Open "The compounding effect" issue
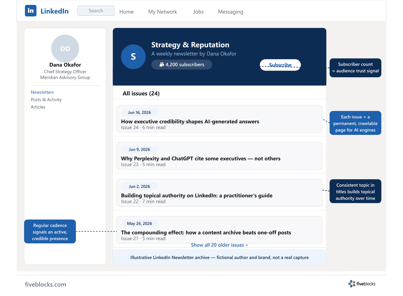Screen dimensions: 403x296 pyautogui.click(x=206, y=233)
